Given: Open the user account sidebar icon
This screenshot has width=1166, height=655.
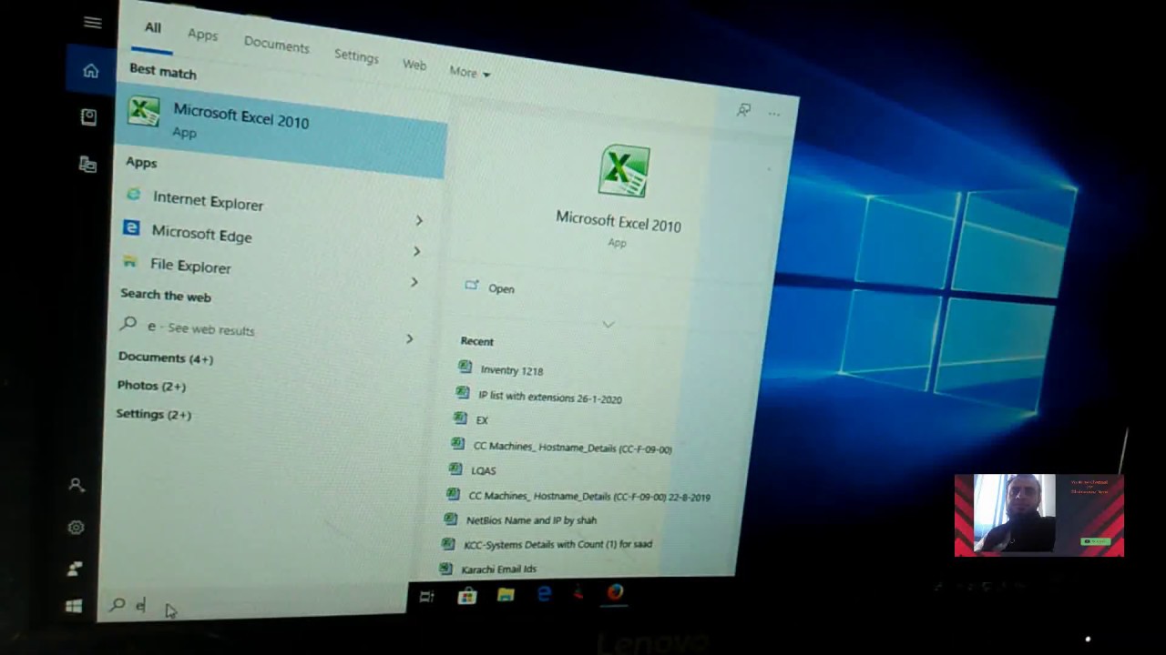Looking at the screenshot, I should [77, 486].
